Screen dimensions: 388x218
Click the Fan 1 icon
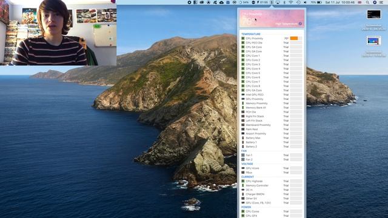pos(243,155)
